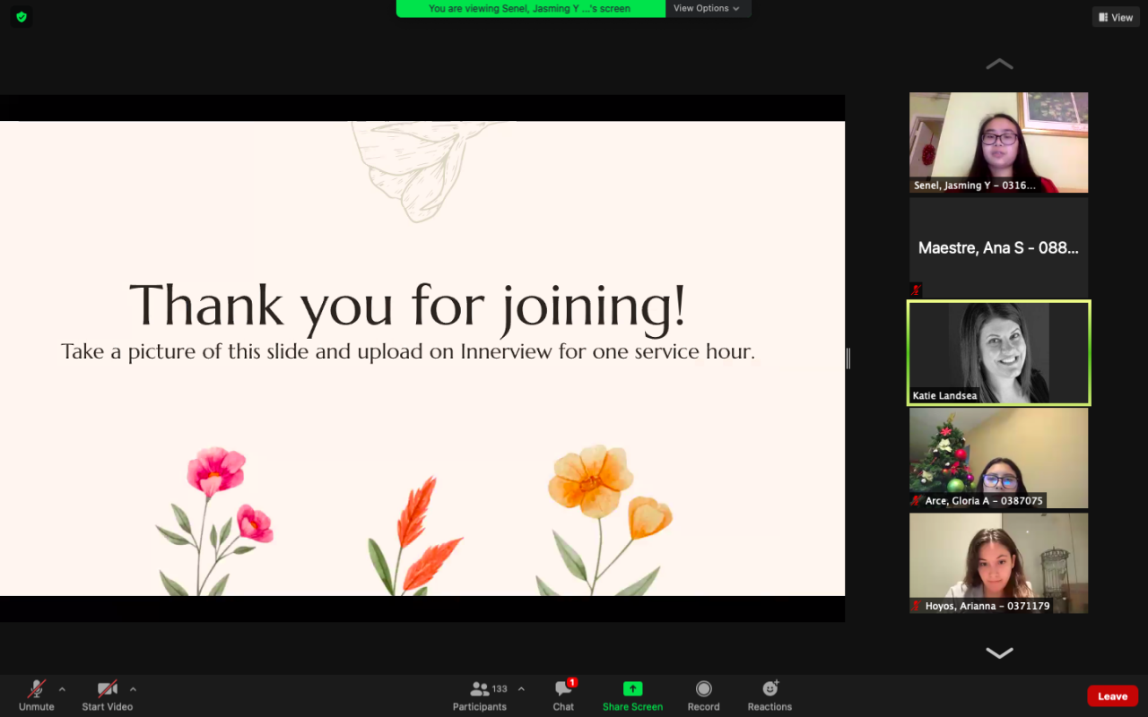Select Katie Landsea's video thumbnail

(999, 352)
